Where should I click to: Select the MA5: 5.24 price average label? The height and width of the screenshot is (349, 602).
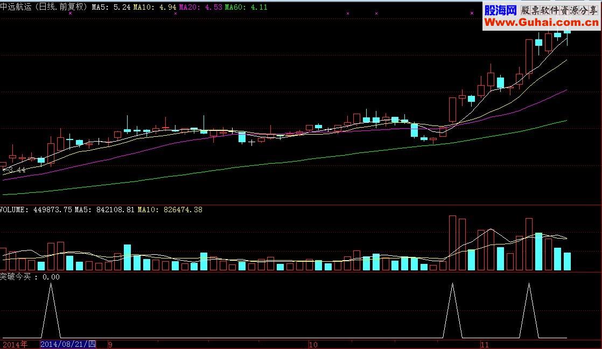111,8
